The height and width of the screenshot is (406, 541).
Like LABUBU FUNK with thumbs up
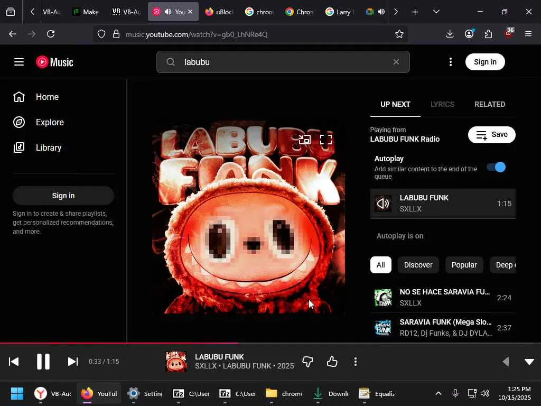332,362
